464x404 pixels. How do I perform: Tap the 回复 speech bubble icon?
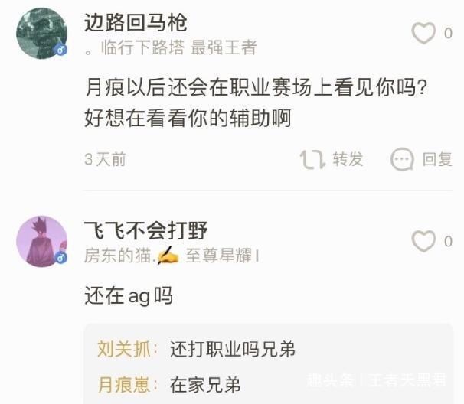coord(402,159)
